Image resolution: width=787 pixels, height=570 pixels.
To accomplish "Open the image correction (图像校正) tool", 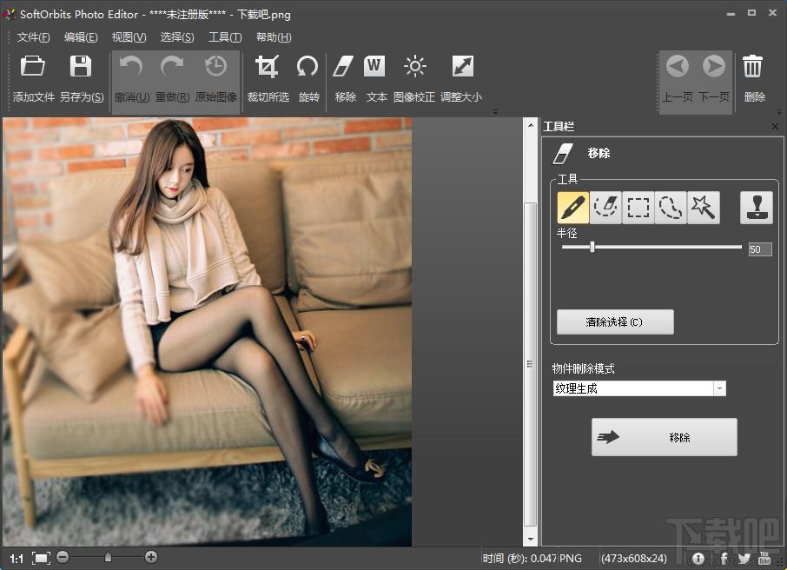I will pyautogui.click(x=414, y=67).
